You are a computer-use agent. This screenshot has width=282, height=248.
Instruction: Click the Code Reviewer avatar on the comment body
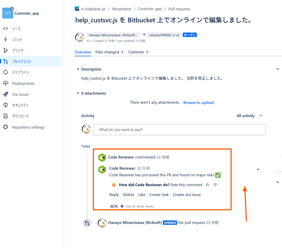point(102,169)
